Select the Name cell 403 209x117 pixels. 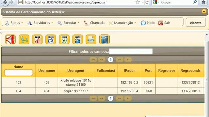click(18, 83)
